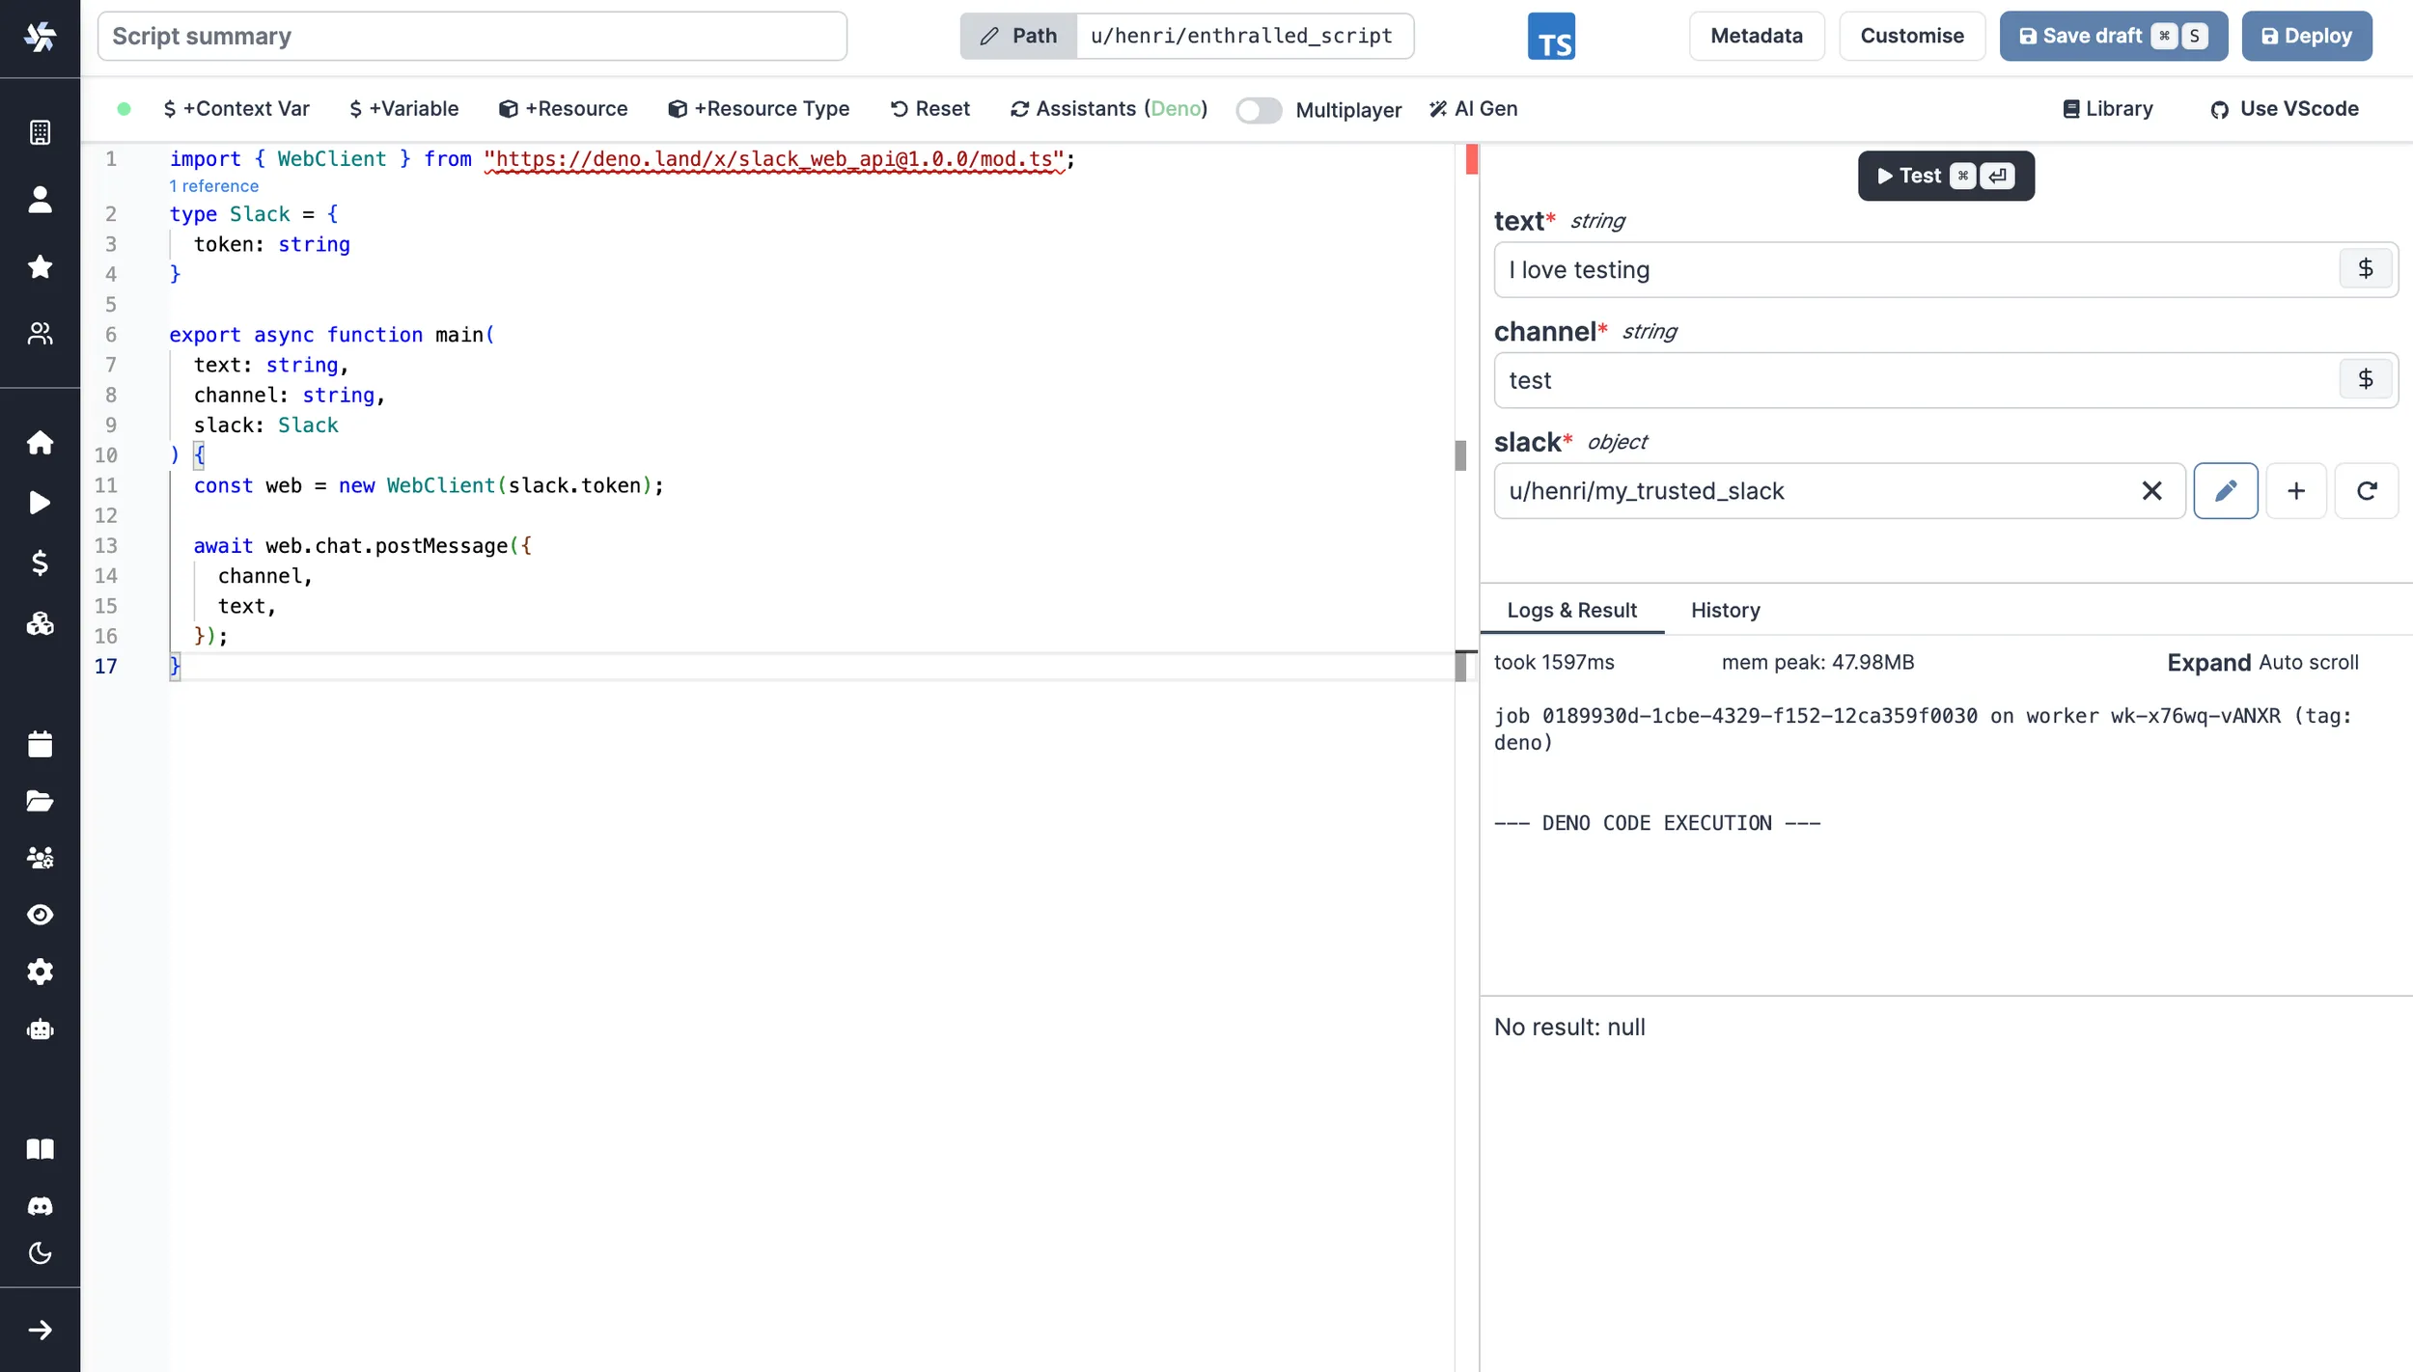2413x1372 pixels.
Task: Open Schedules using the calendar icon
Action: coord(40,743)
